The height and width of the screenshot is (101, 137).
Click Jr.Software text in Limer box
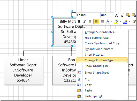tap(23, 70)
